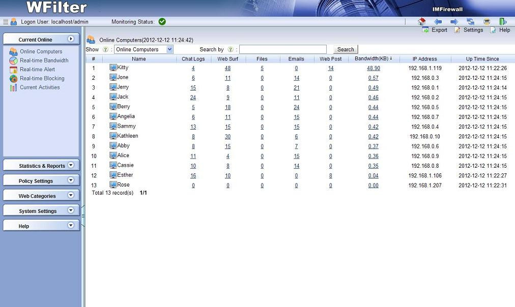Select Current Activities in sidebar
515x307 pixels.
(40, 87)
